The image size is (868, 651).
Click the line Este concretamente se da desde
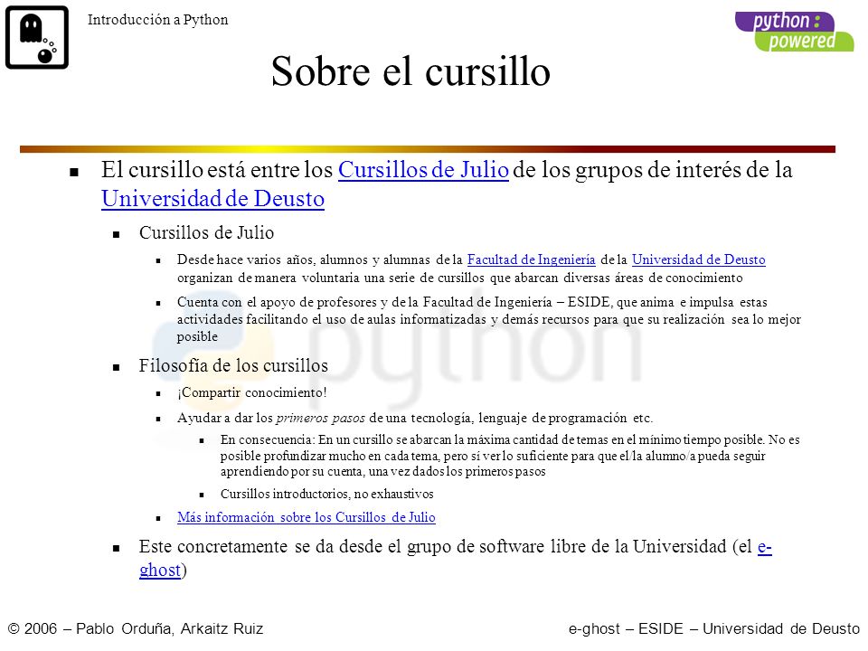pos(455,558)
